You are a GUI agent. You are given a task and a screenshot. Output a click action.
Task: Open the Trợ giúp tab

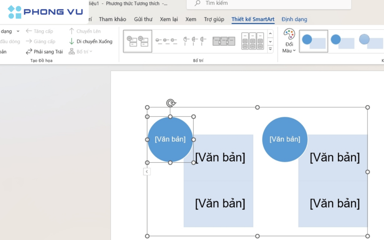tap(214, 19)
